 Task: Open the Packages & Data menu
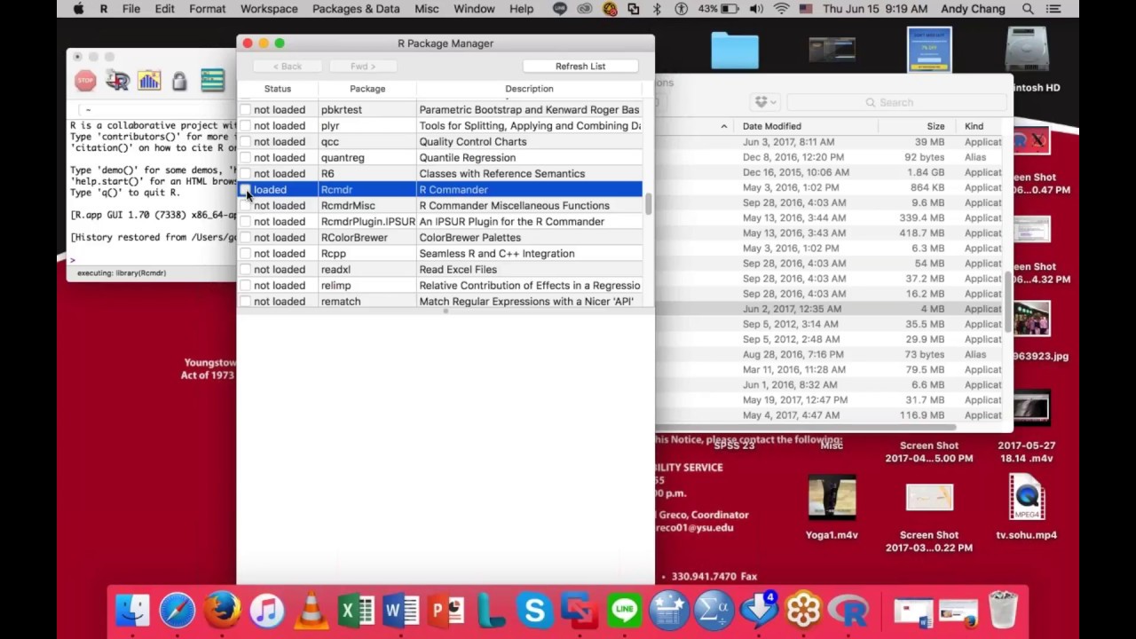coord(356,9)
